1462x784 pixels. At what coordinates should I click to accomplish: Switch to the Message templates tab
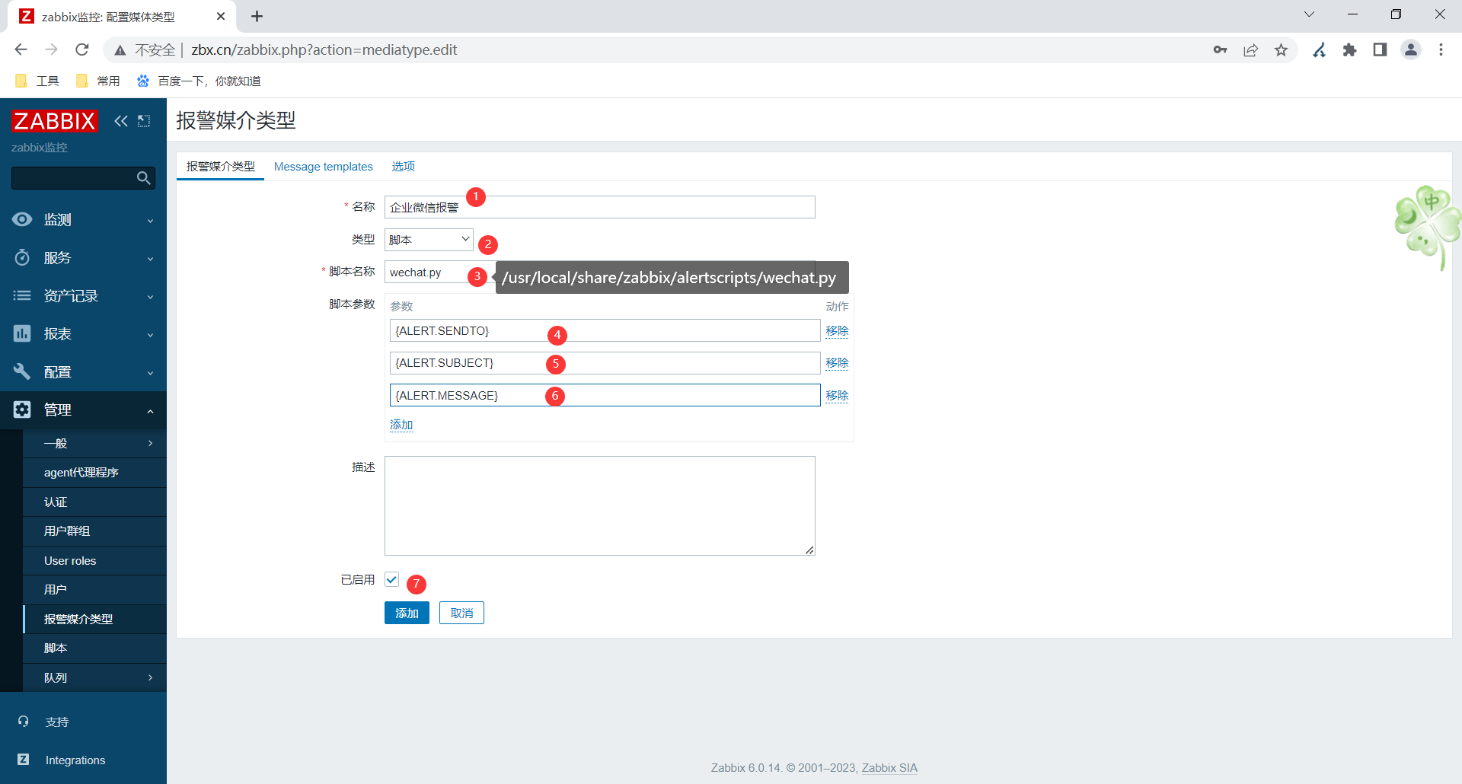(x=324, y=166)
